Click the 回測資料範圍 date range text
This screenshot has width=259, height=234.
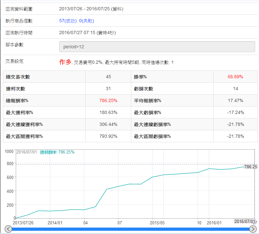point(91,9)
